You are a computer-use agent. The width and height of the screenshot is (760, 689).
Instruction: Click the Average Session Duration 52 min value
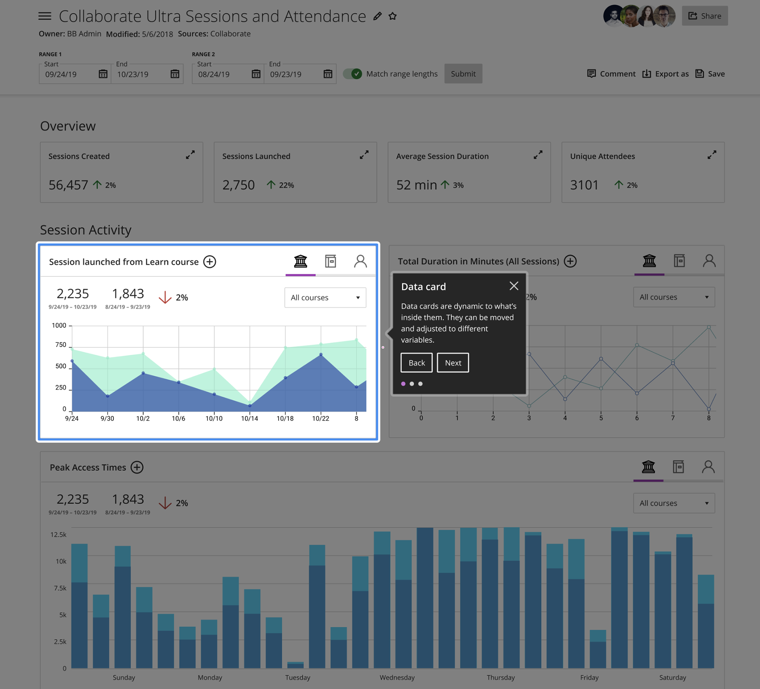416,185
